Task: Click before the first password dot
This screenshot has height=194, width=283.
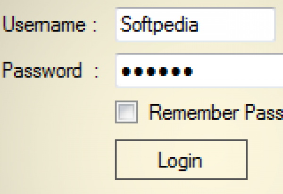Action: pyautogui.click(x=121, y=72)
